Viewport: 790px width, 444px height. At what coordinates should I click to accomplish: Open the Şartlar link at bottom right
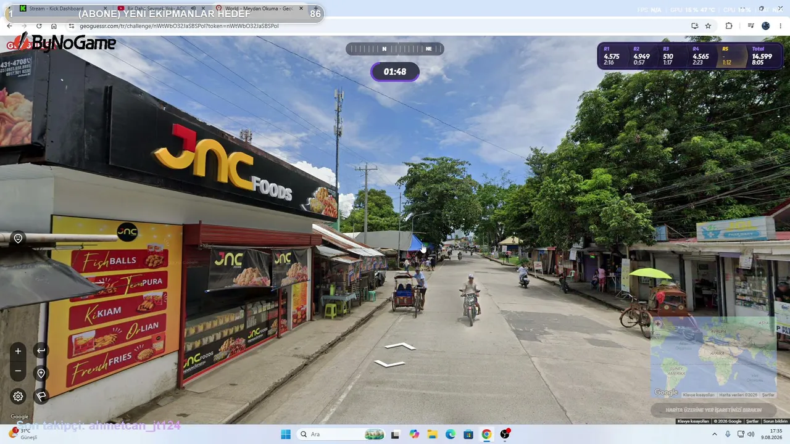(752, 421)
